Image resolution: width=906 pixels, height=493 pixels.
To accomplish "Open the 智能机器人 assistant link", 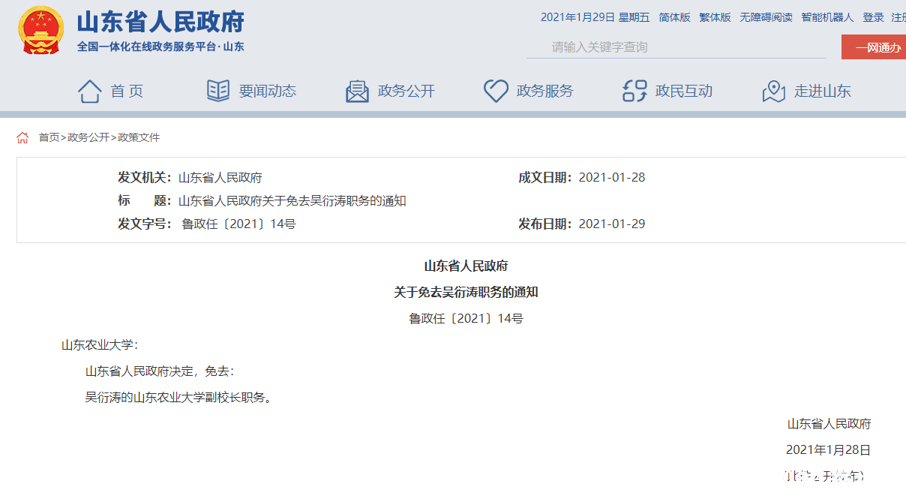I will coord(827,17).
